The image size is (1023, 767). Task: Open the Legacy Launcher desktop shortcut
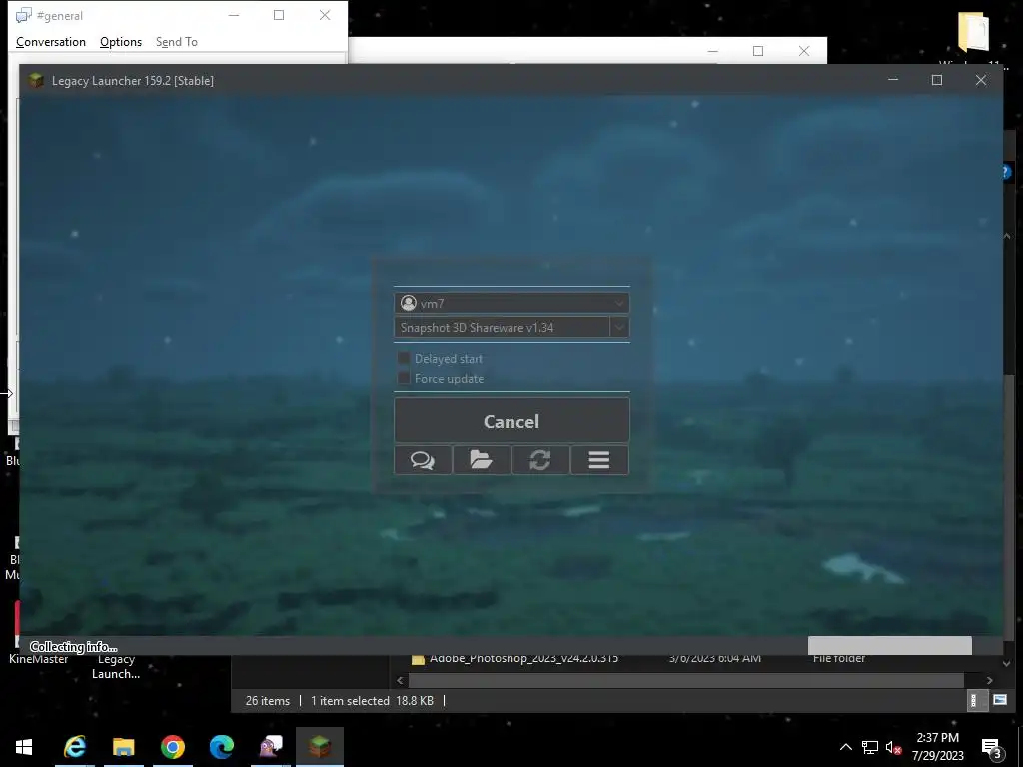click(116, 666)
